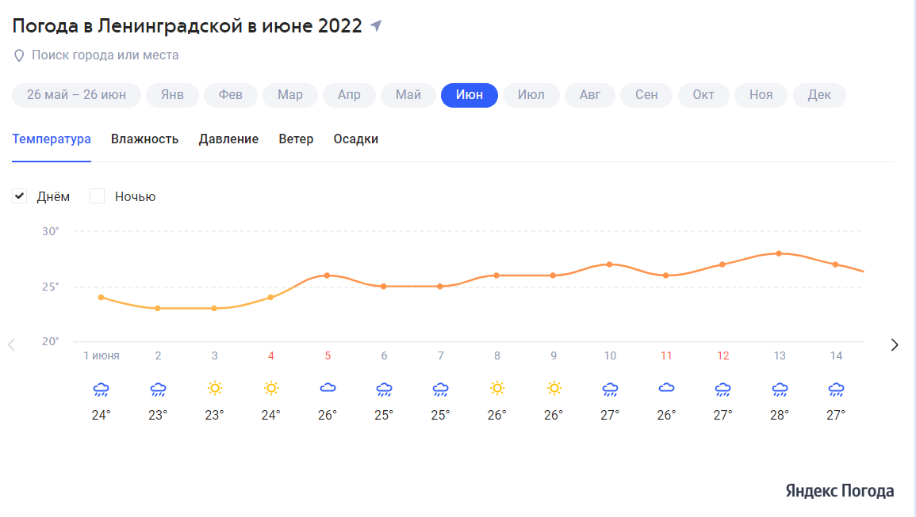The image size is (916, 517).
Task: Pick the Дек month button
Action: [819, 95]
